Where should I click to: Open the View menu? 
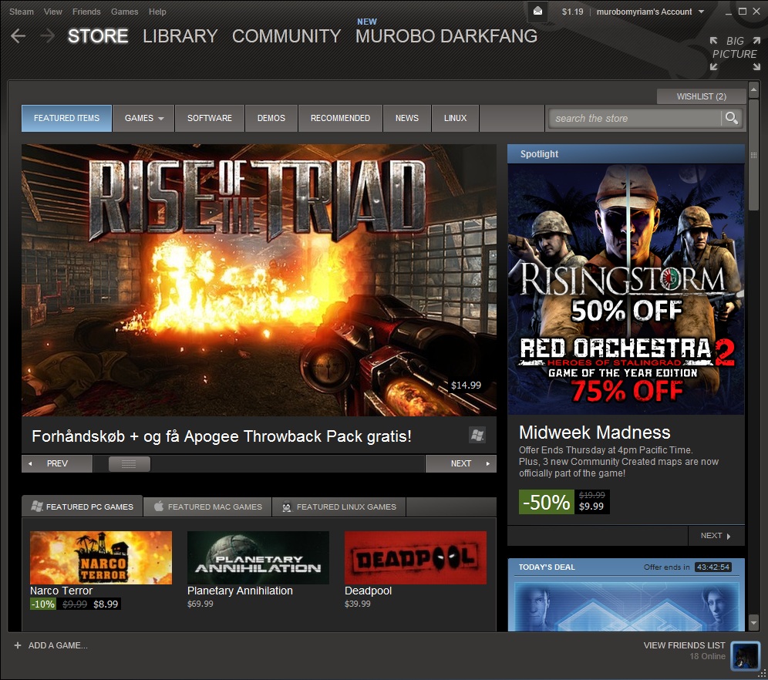[53, 12]
